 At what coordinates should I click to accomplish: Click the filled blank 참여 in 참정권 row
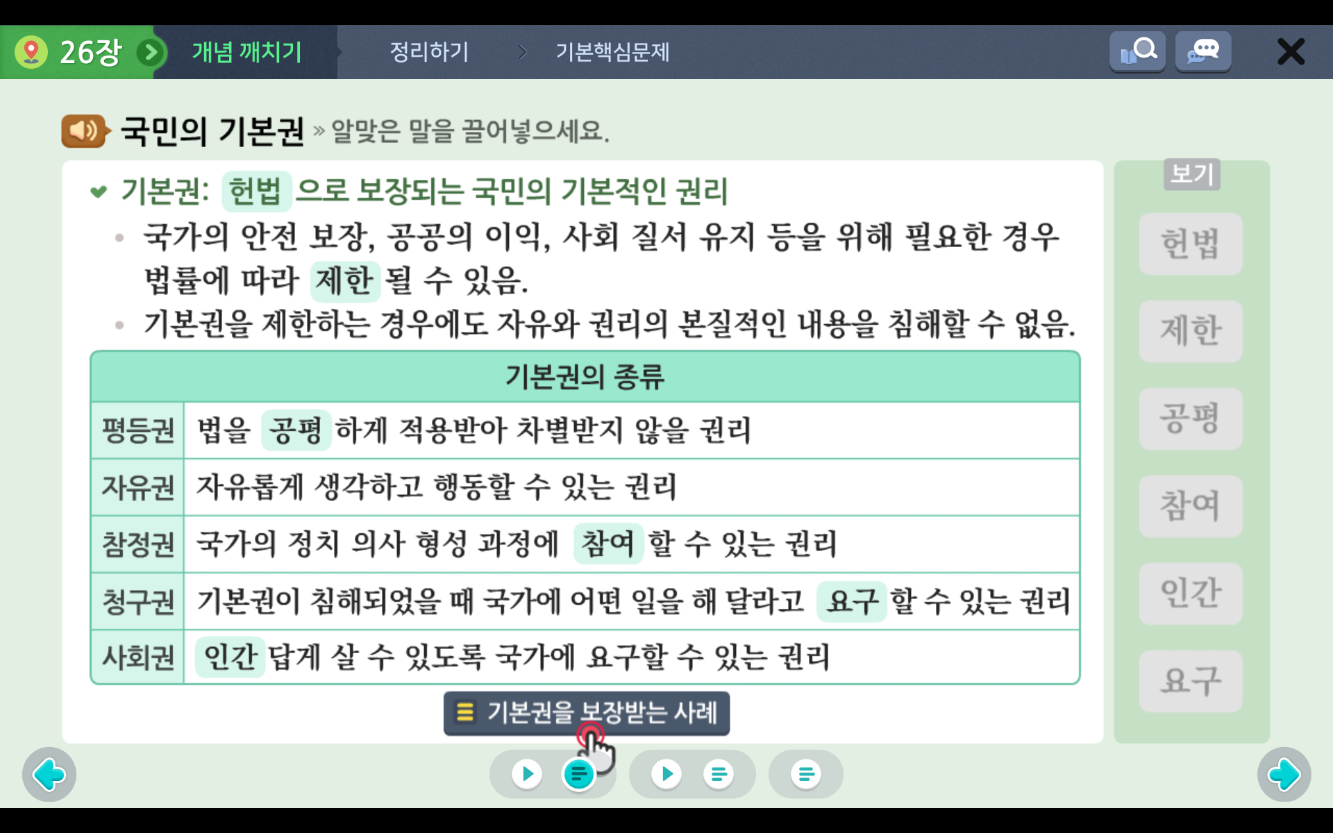tap(608, 544)
